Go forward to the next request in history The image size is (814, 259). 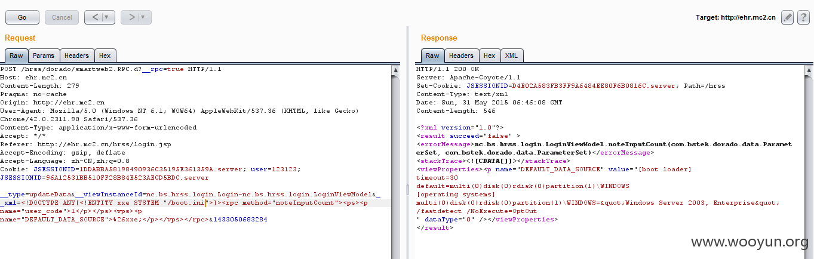pos(130,17)
